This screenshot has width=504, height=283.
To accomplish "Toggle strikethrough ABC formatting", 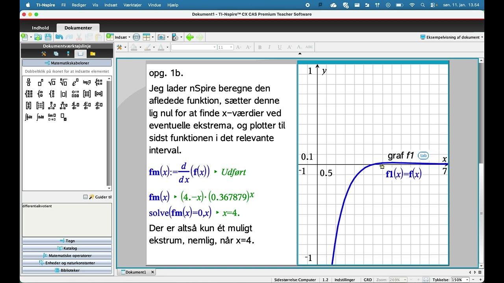I will coord(309,47).
